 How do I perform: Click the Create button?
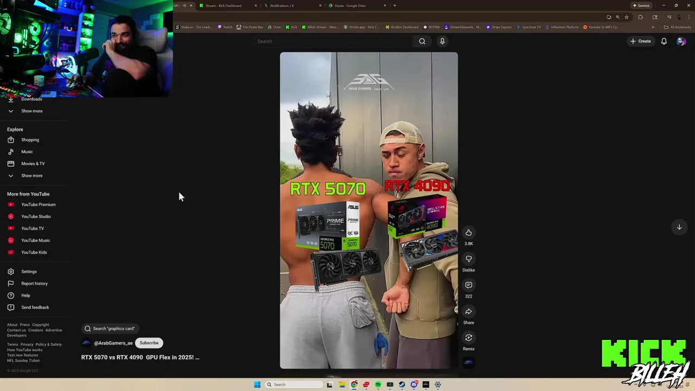click(x=640, y=41)
